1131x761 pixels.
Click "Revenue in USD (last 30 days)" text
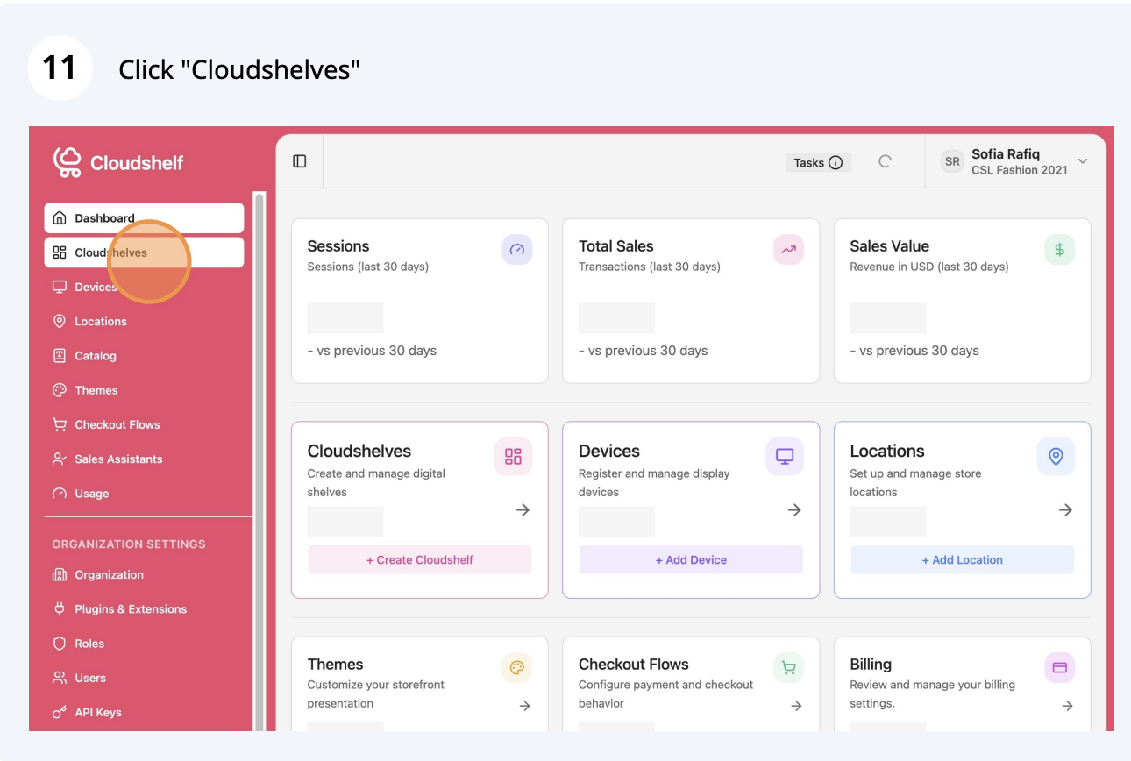pos(929,267)
